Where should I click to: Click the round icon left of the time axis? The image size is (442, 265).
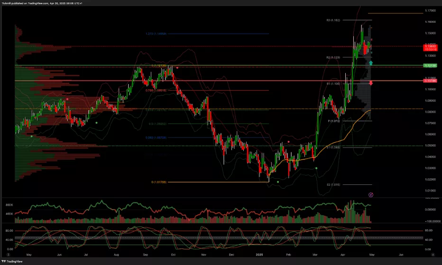point(8,255)
